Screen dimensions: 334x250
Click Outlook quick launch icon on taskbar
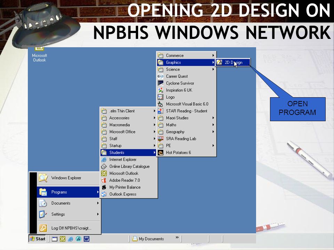[x=62, y=239]
